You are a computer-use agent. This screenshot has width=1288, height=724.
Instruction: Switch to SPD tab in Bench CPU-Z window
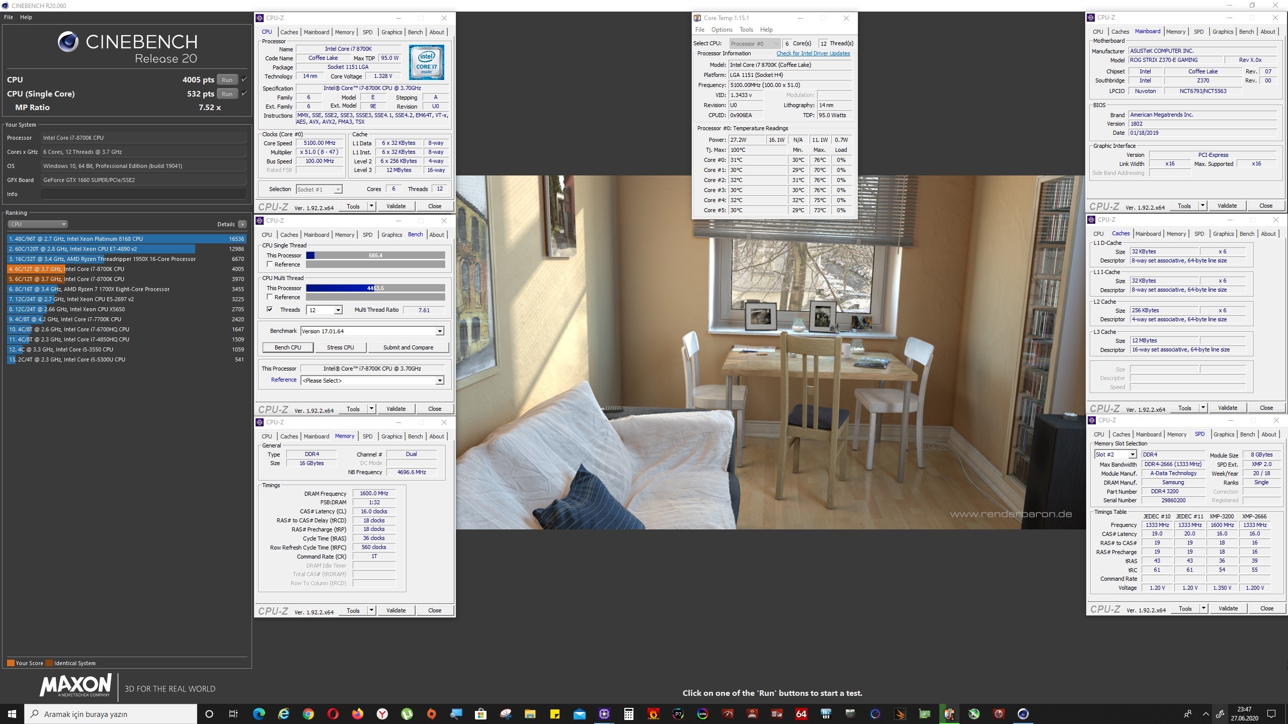(x=368, y=235)
